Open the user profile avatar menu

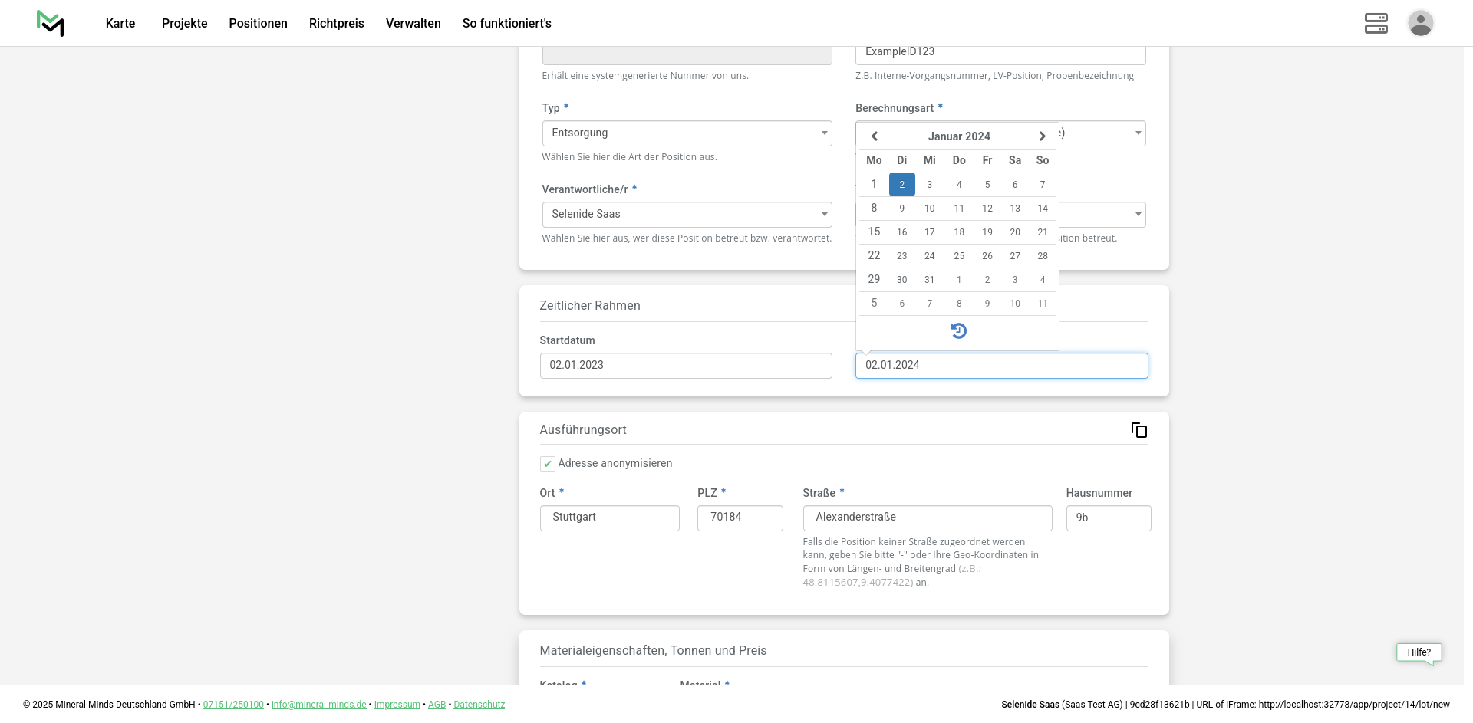coord(1420,23)
